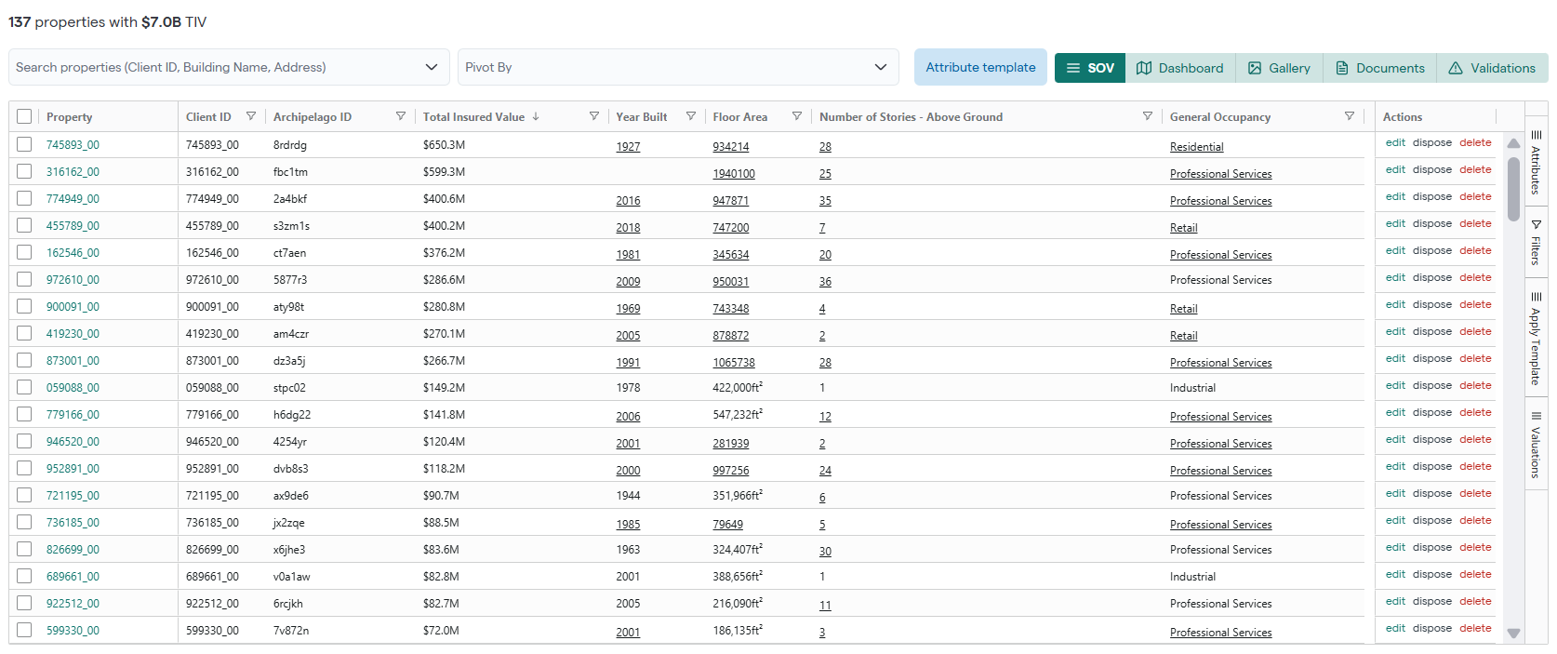Click the scroll down arrow of table
Image resolution: width=1557 pixels, height=654 pixels.
tap(1513, 634)
